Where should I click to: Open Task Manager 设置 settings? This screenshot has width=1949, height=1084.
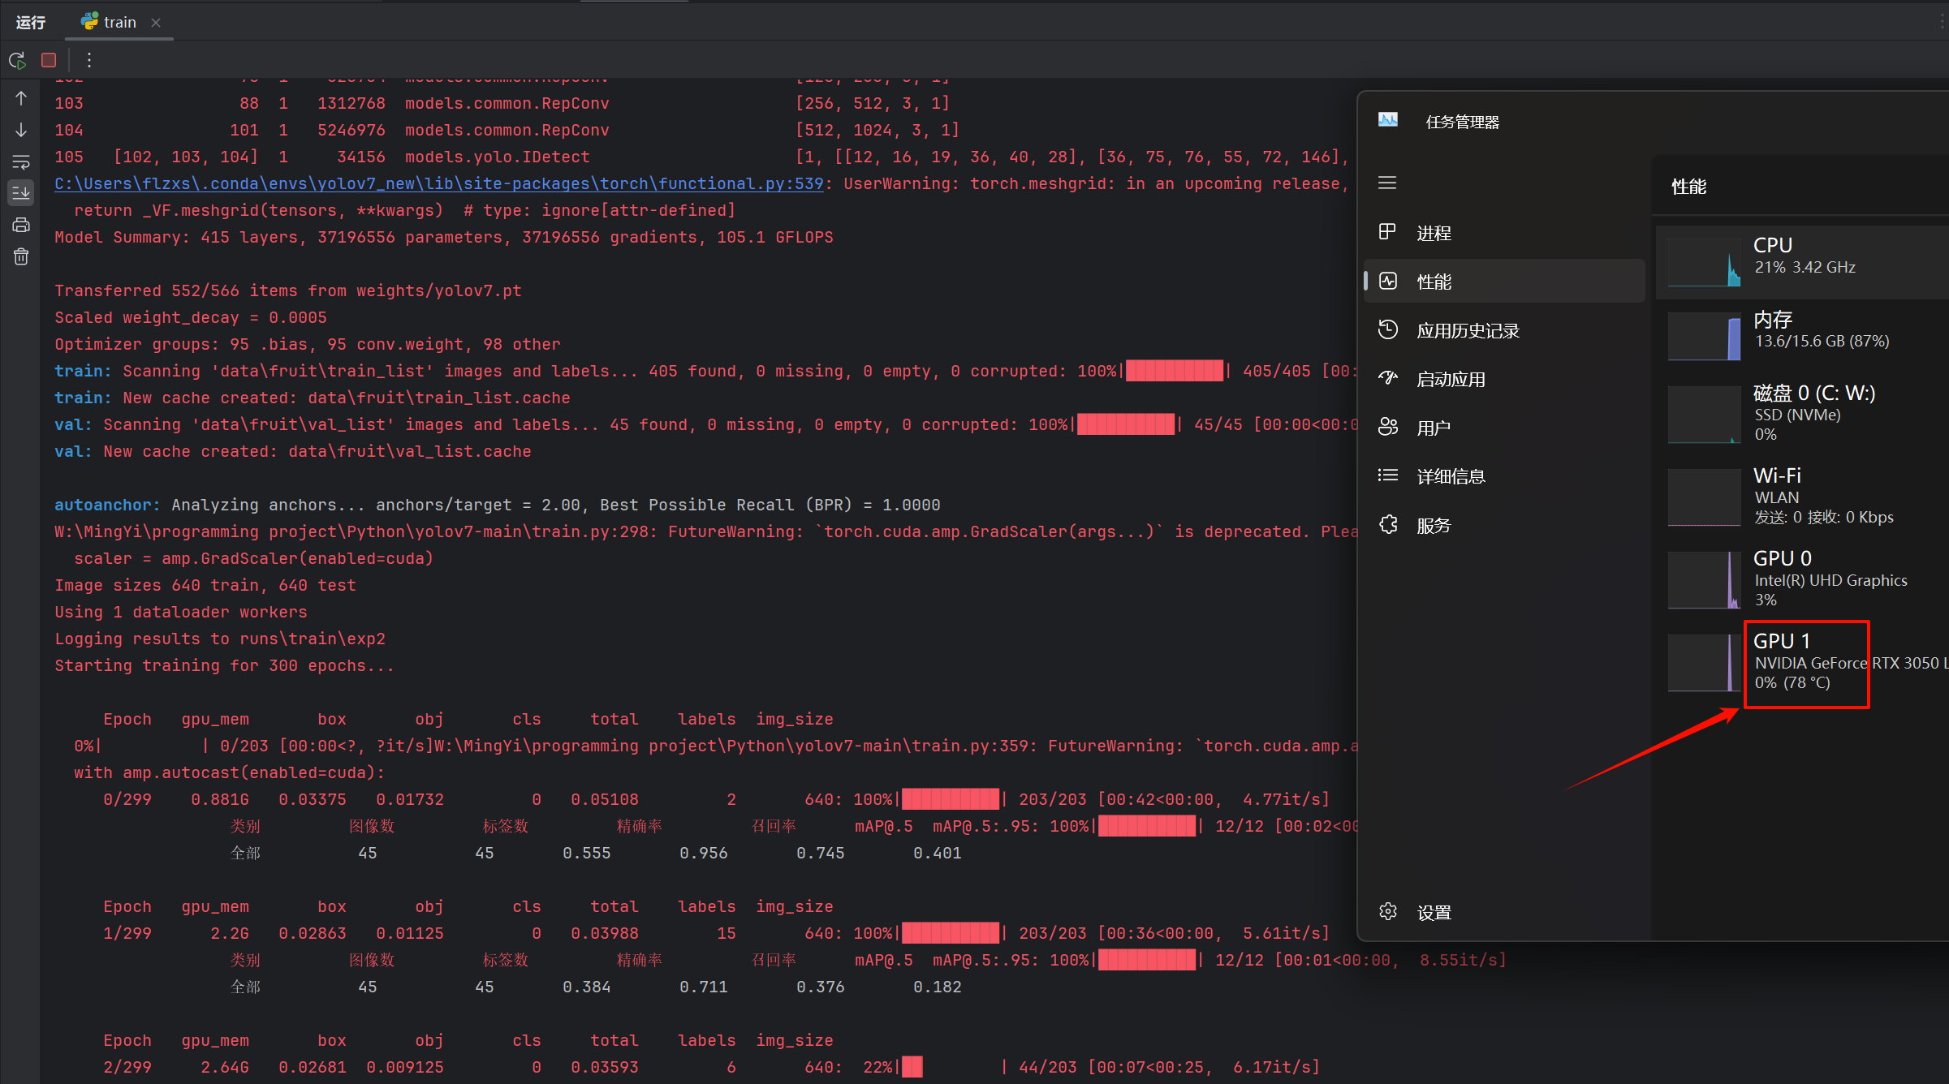click(1434, 912)
